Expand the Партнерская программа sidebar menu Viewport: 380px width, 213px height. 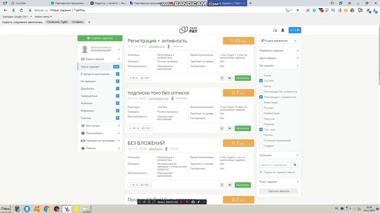[100, 141]
